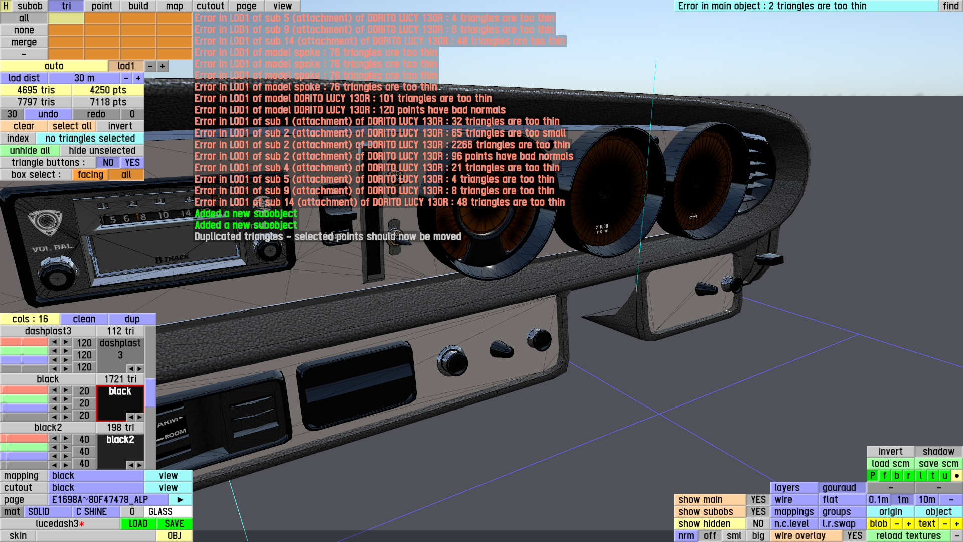Increase lod dist with plus button

138,78
